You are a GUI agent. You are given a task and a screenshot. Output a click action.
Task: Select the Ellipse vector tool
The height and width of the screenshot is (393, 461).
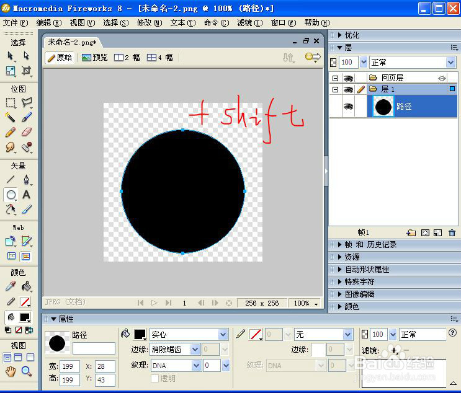coord(11,195)
